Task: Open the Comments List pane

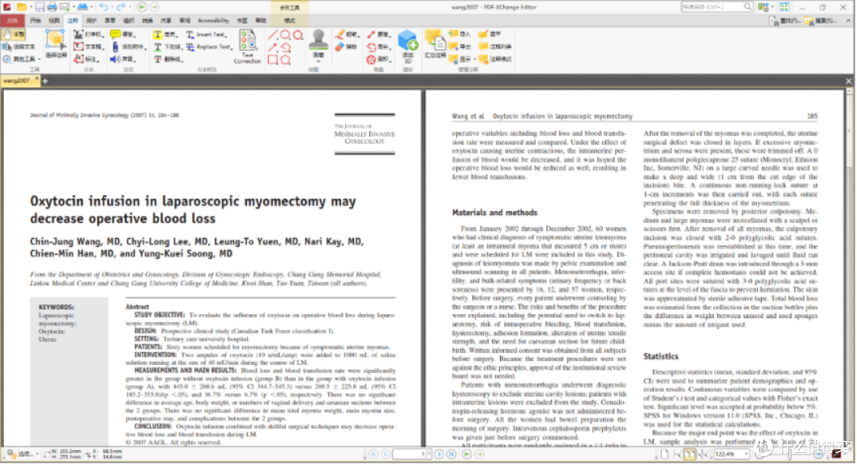Action: 495,47
